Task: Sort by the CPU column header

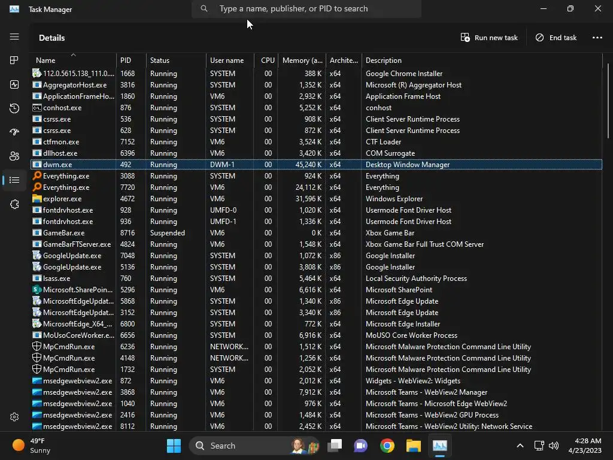Action: [266, 60]
